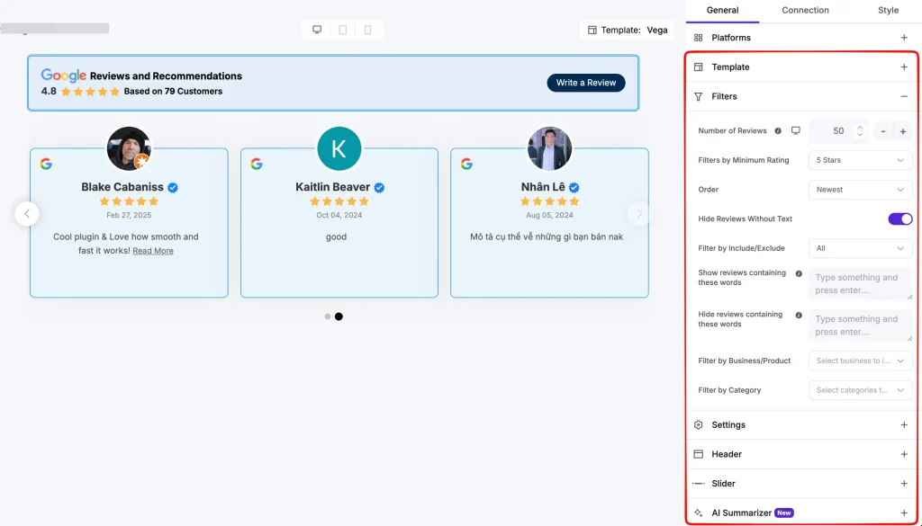The height and width of the screenshot is (526, 922).
Task: Click the previous slide arrow on carousel
Action: [x=27, y=214]
